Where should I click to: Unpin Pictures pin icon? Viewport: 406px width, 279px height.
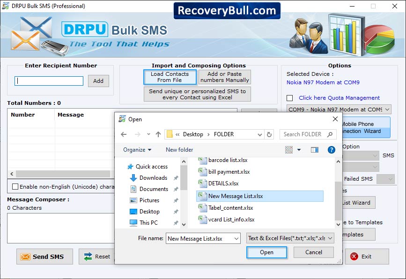pyautogui.click(x=176, y=200)
